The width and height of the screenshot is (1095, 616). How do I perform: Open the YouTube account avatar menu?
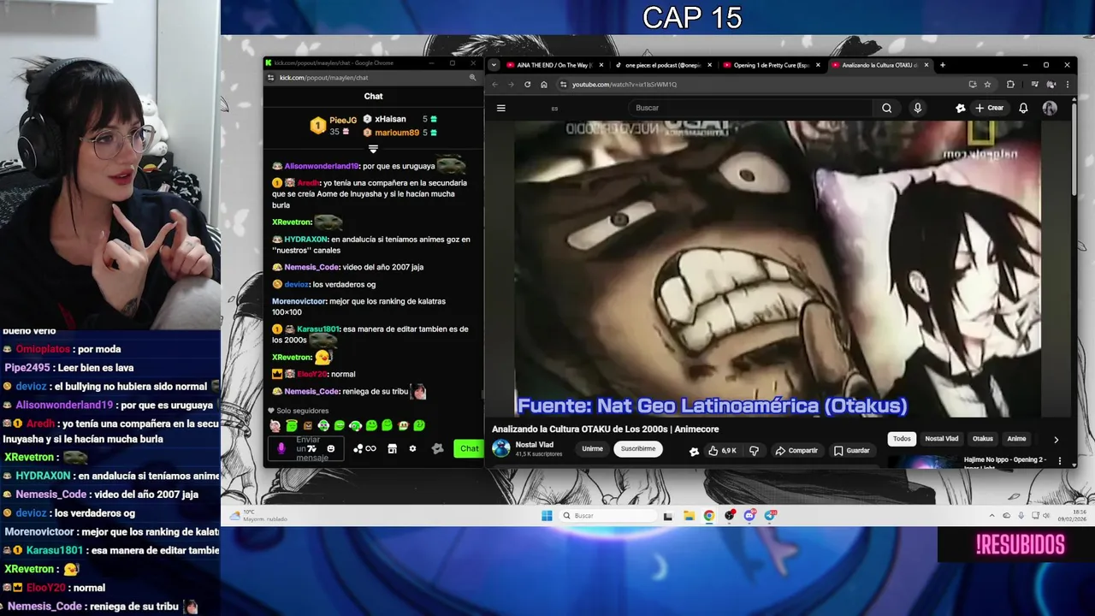pos(1050,108)
